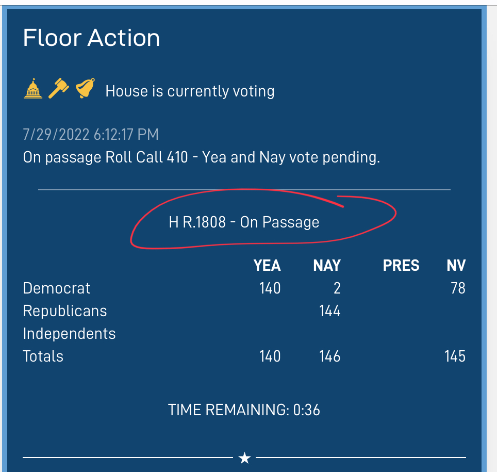Select the Totals row label
This screenshot has width=497, height=472.
(43, 356)
